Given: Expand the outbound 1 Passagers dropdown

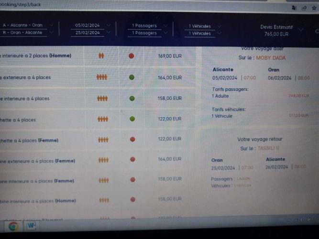Looking at the screenshot, I should 165,26.
